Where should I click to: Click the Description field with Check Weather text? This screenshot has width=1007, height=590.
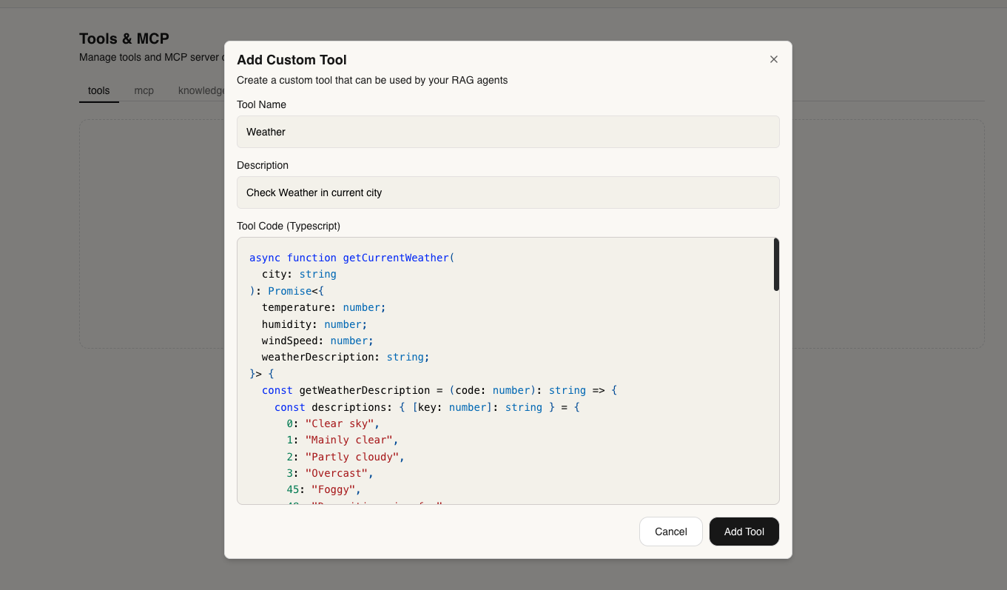pos(508,192)
